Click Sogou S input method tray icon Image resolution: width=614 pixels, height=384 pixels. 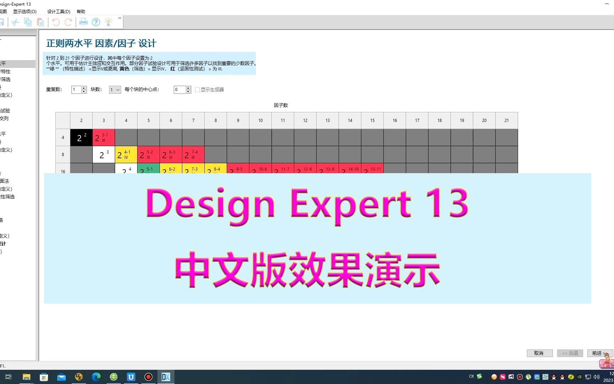[x=479, y=376]
